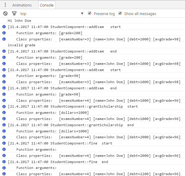This screenshot has width=185, height=176.
Task: Click info icon on debt=2200 row
Action: (4, 174)
